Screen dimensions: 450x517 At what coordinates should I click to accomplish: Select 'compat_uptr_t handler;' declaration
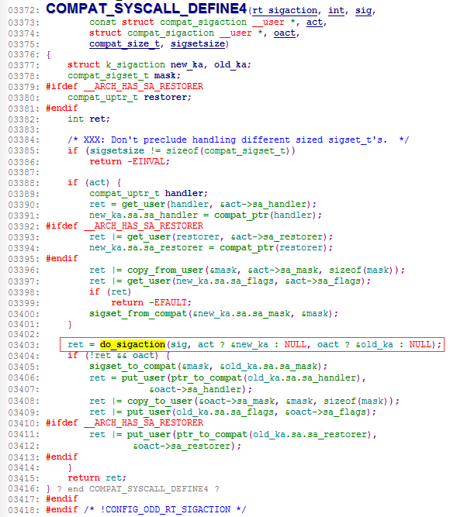pyautogui.click(x=148, y=193)
